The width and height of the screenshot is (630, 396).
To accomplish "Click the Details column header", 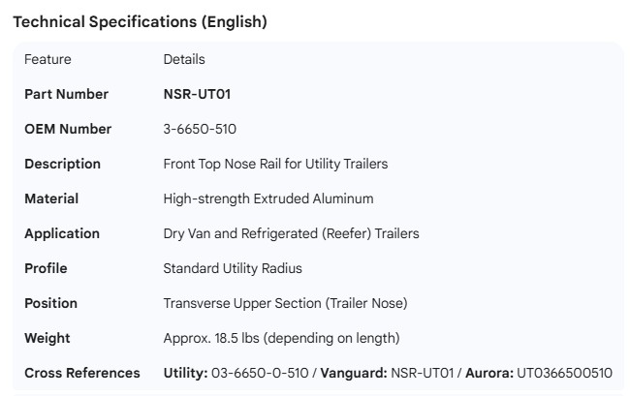I will [x=184, y=59].
